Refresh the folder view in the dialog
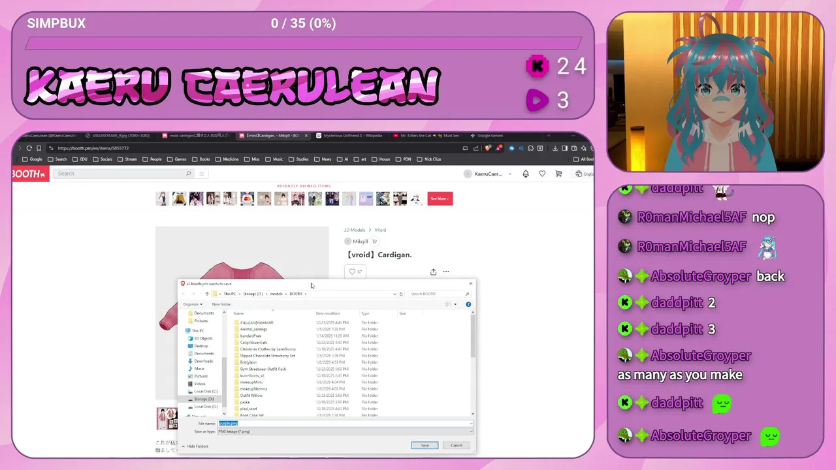This screenshot has height=470, width=836. pyautogui.click(x=400, y=294)
